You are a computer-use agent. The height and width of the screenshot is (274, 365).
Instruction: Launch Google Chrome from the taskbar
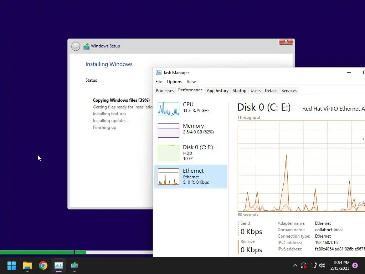(x=43, y=265)
